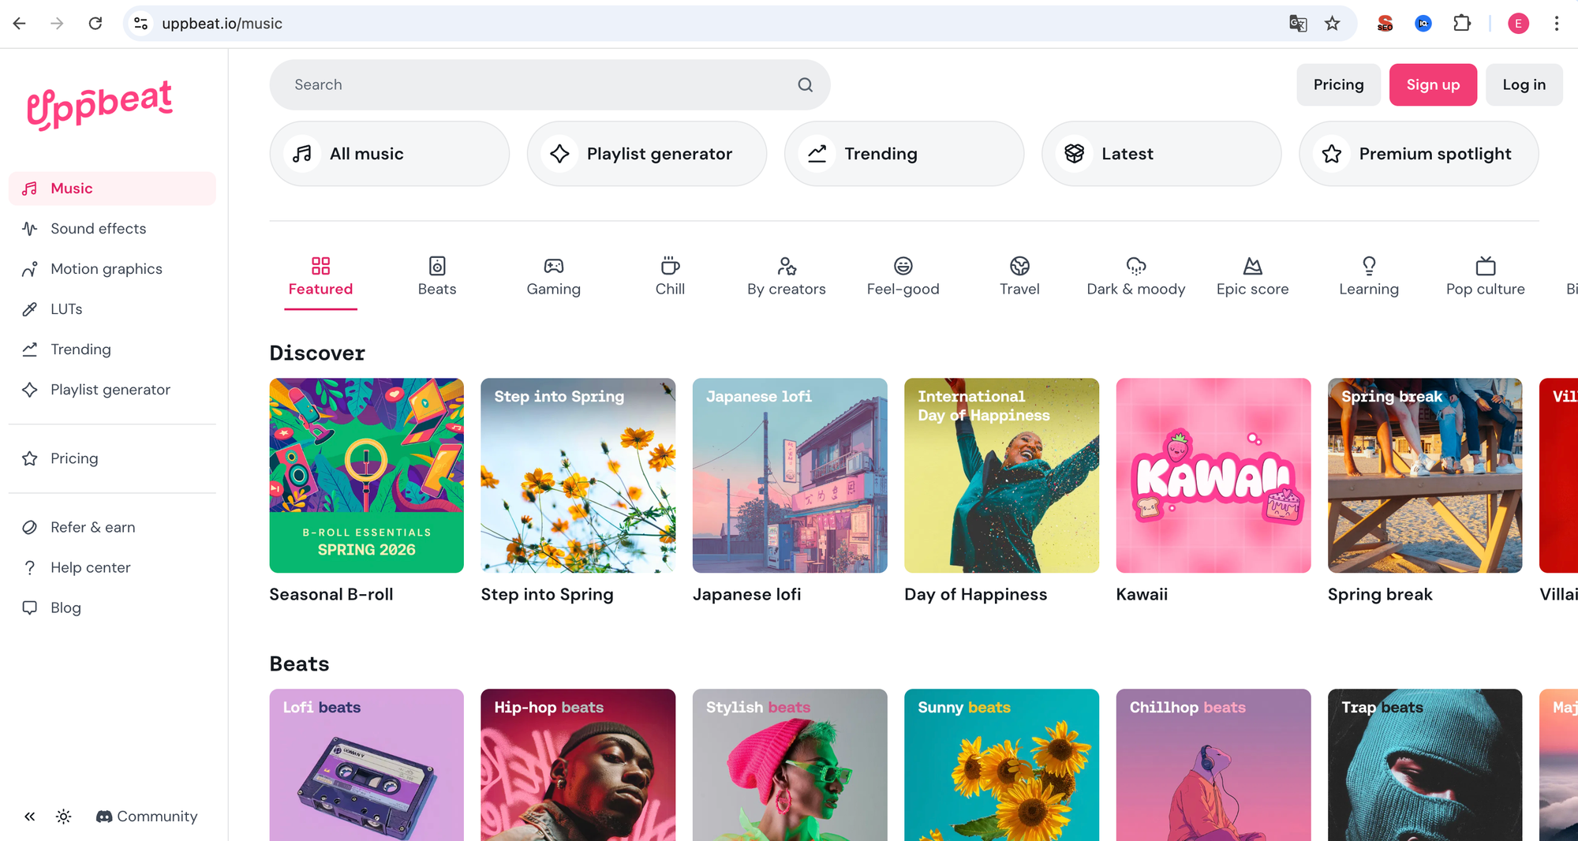Open the Community Discord link
This screenshot has width=1578, height=841.
pos(147,817)
